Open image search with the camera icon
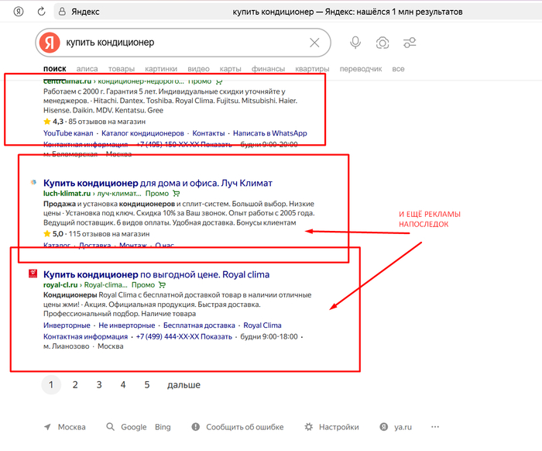 (x=382, y=43)
